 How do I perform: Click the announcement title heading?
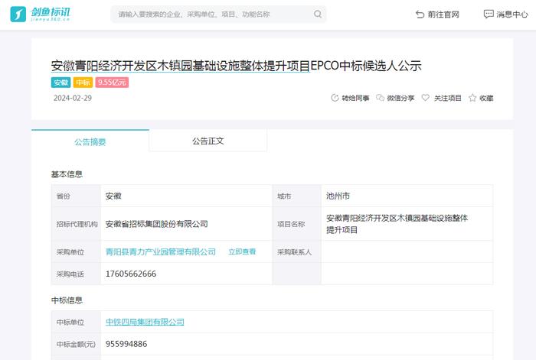point(236,66)
